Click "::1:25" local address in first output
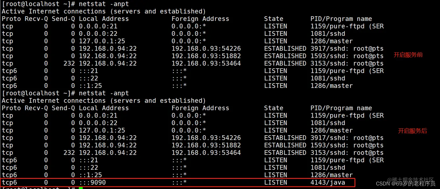This screenshot has width=440, height=189. click(x=90, y=86)
